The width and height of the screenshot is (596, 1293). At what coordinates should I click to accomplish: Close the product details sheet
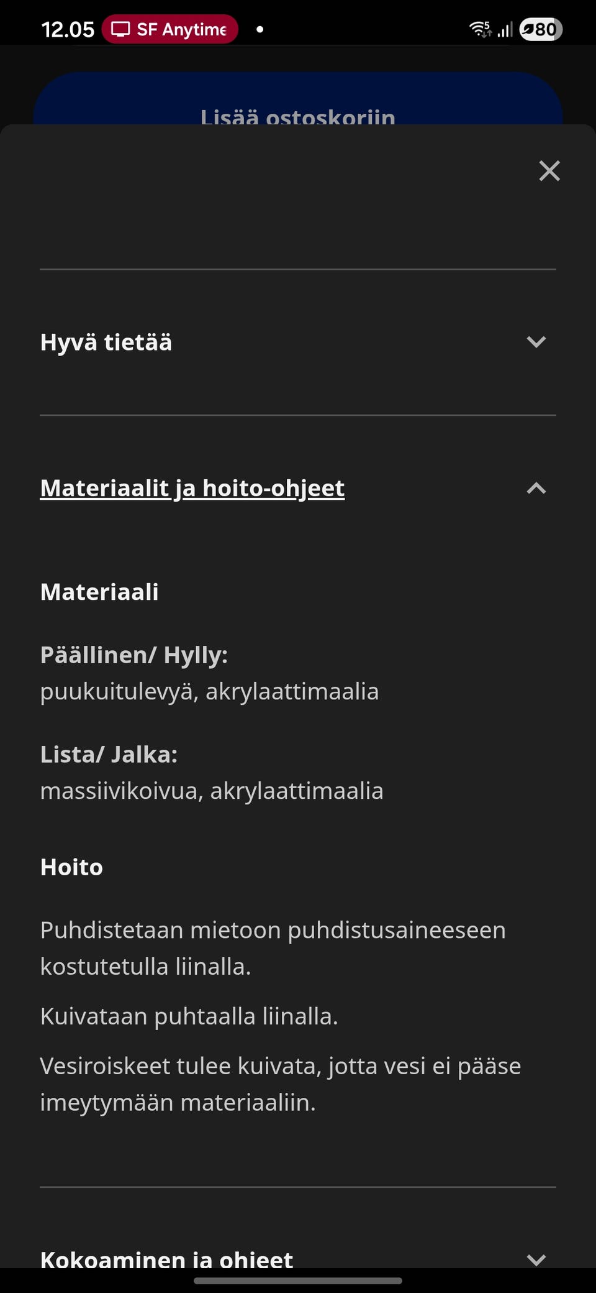[x=549, y=171]
